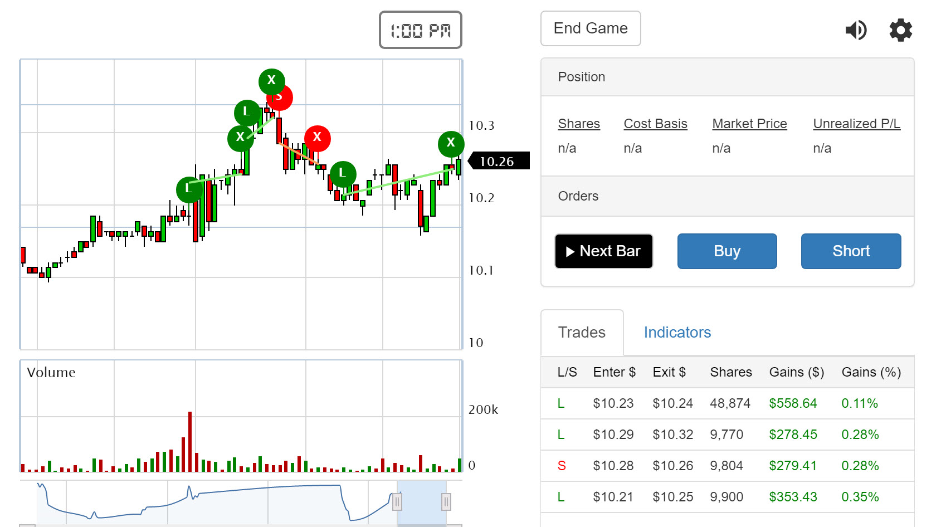Click the right range slider handle
Viewport: 946px width, 527px height.
tap(446, 502)
